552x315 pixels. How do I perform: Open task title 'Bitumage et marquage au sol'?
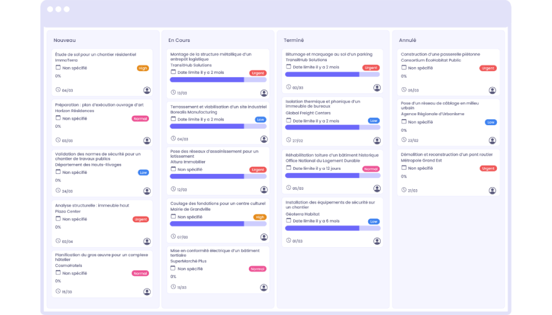tap(329, 54)
